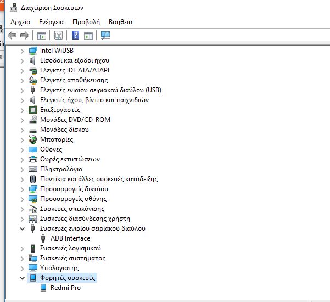
Task: Click the scan for hardware changes monitor icon
Action: pos(105,36)
